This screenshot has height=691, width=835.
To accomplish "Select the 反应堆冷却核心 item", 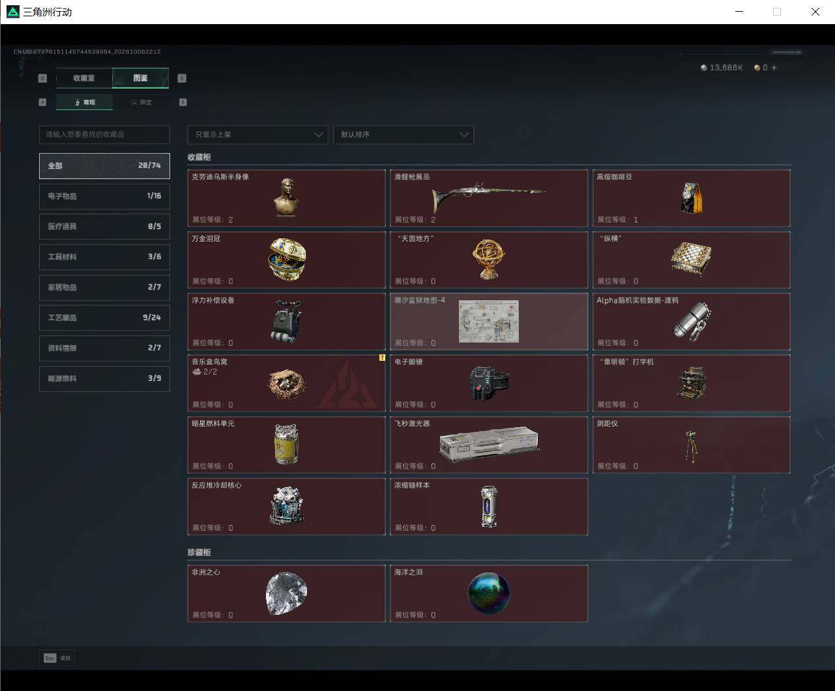I will 286,507.
